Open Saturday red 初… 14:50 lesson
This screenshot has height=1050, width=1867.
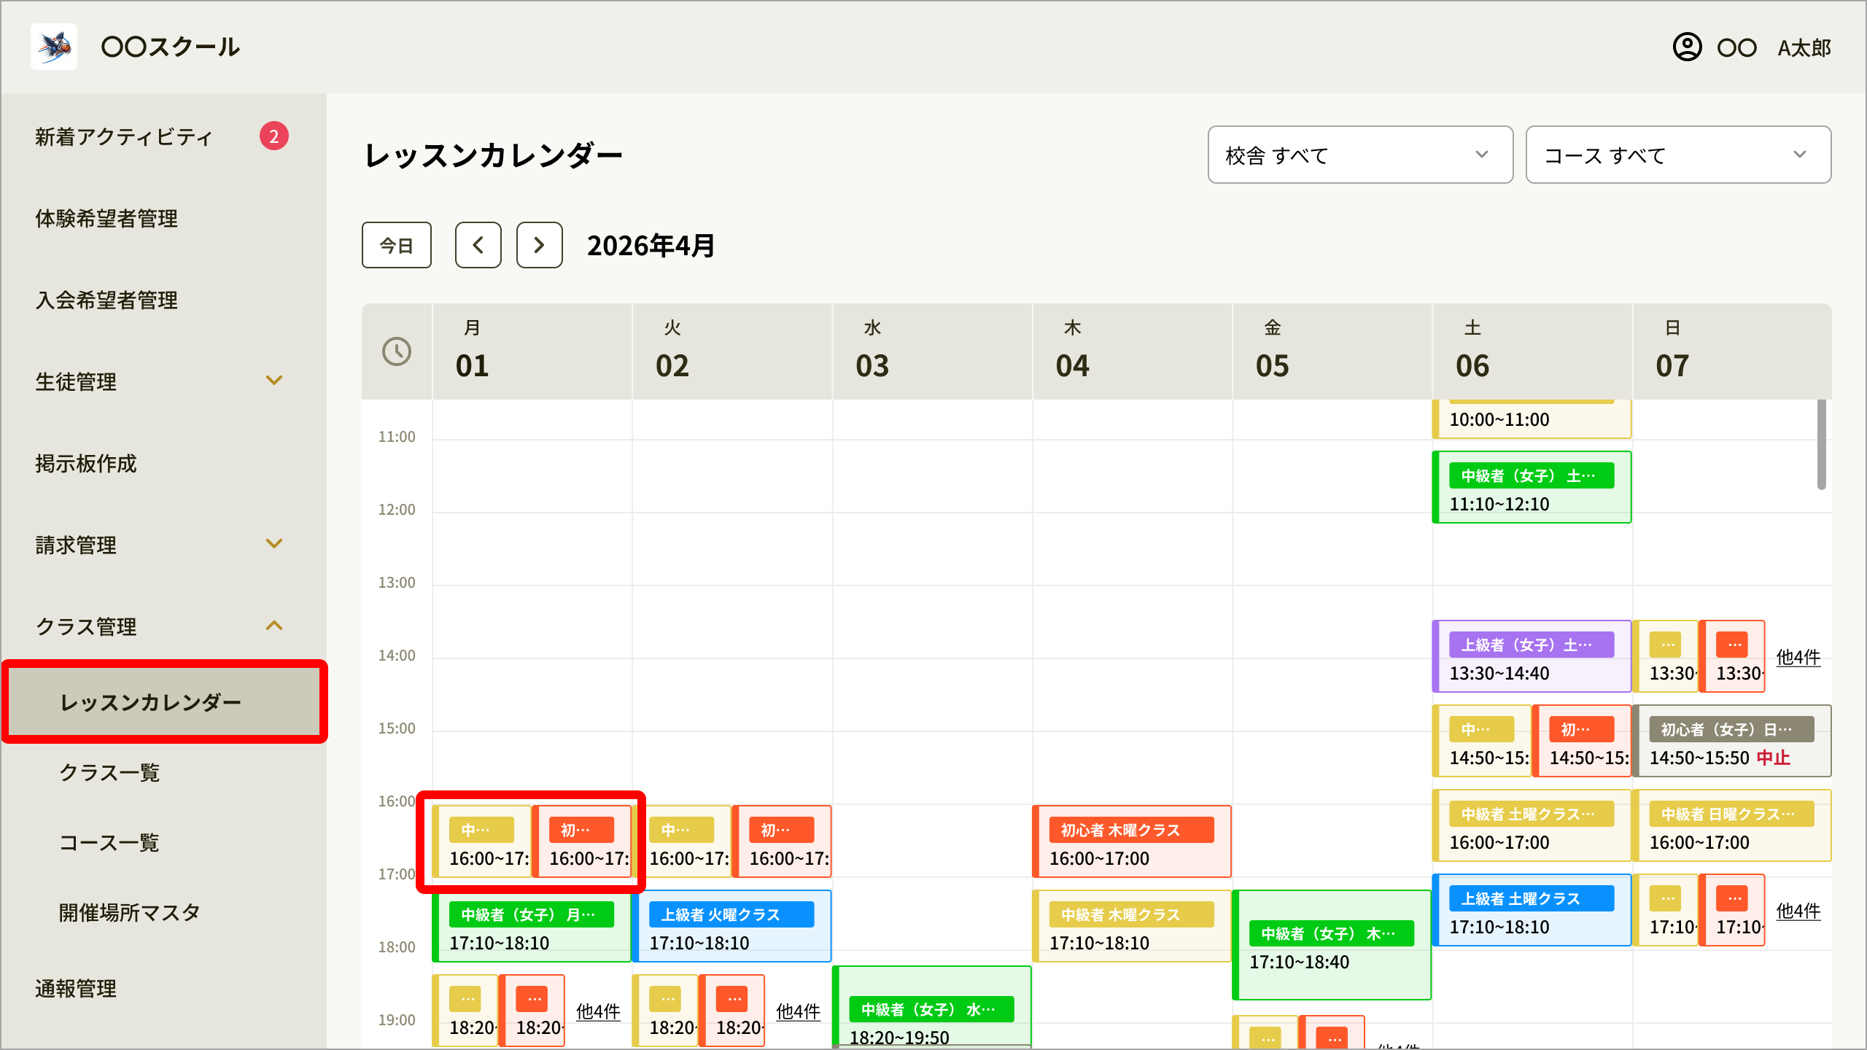click(1582, 741)
